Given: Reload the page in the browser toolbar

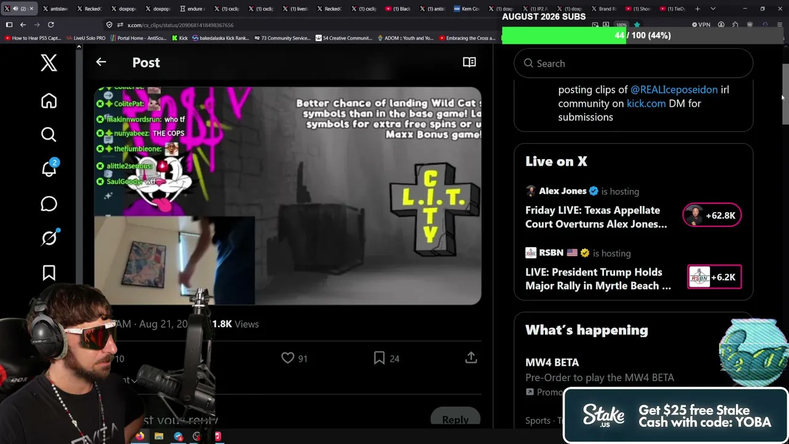Looking at the screenshot, I should coord(51,25).
